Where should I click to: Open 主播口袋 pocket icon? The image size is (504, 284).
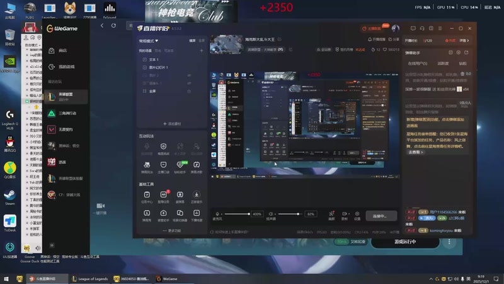[163, 165]
